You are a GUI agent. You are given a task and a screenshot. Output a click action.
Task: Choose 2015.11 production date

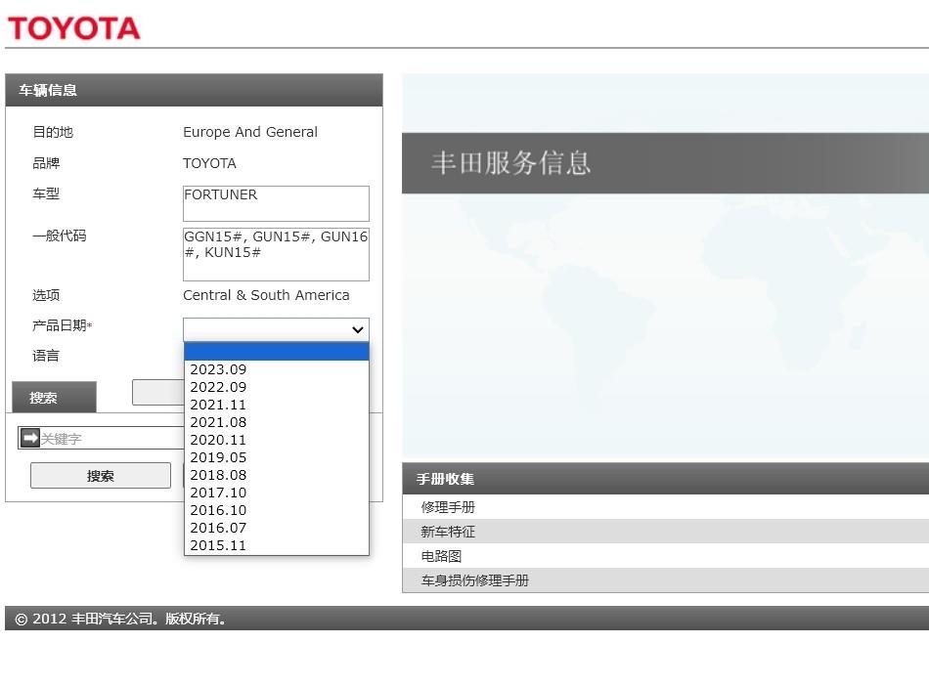pyautogui.click(x=276, y=545)
